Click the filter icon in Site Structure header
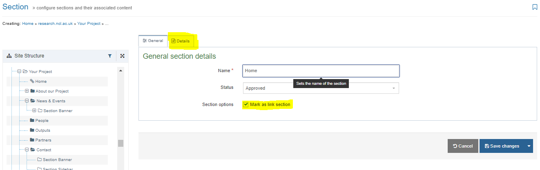 [110, 56]
